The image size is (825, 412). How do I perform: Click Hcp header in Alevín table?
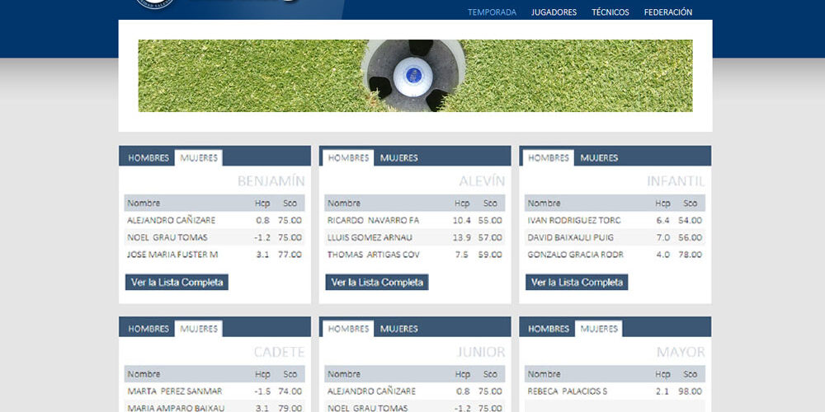pyautogui.click(x=462, y=203)
